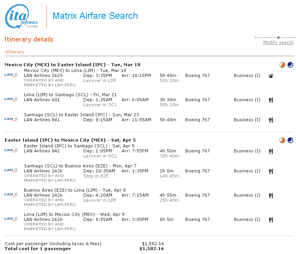Viewport: 296px width, 254px height.
Task: Click the blue moon icon for Mar 18 trip
Action: pyautogui.click(x=290, y=65)
